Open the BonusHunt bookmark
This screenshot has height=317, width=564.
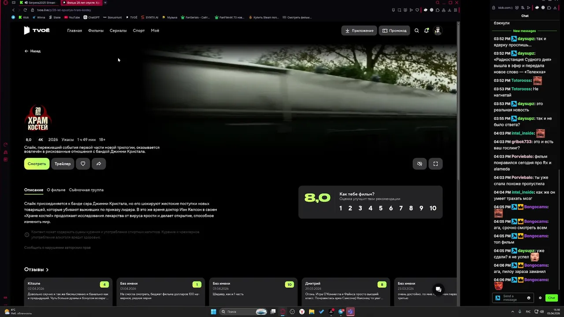(x=112, y=17)
